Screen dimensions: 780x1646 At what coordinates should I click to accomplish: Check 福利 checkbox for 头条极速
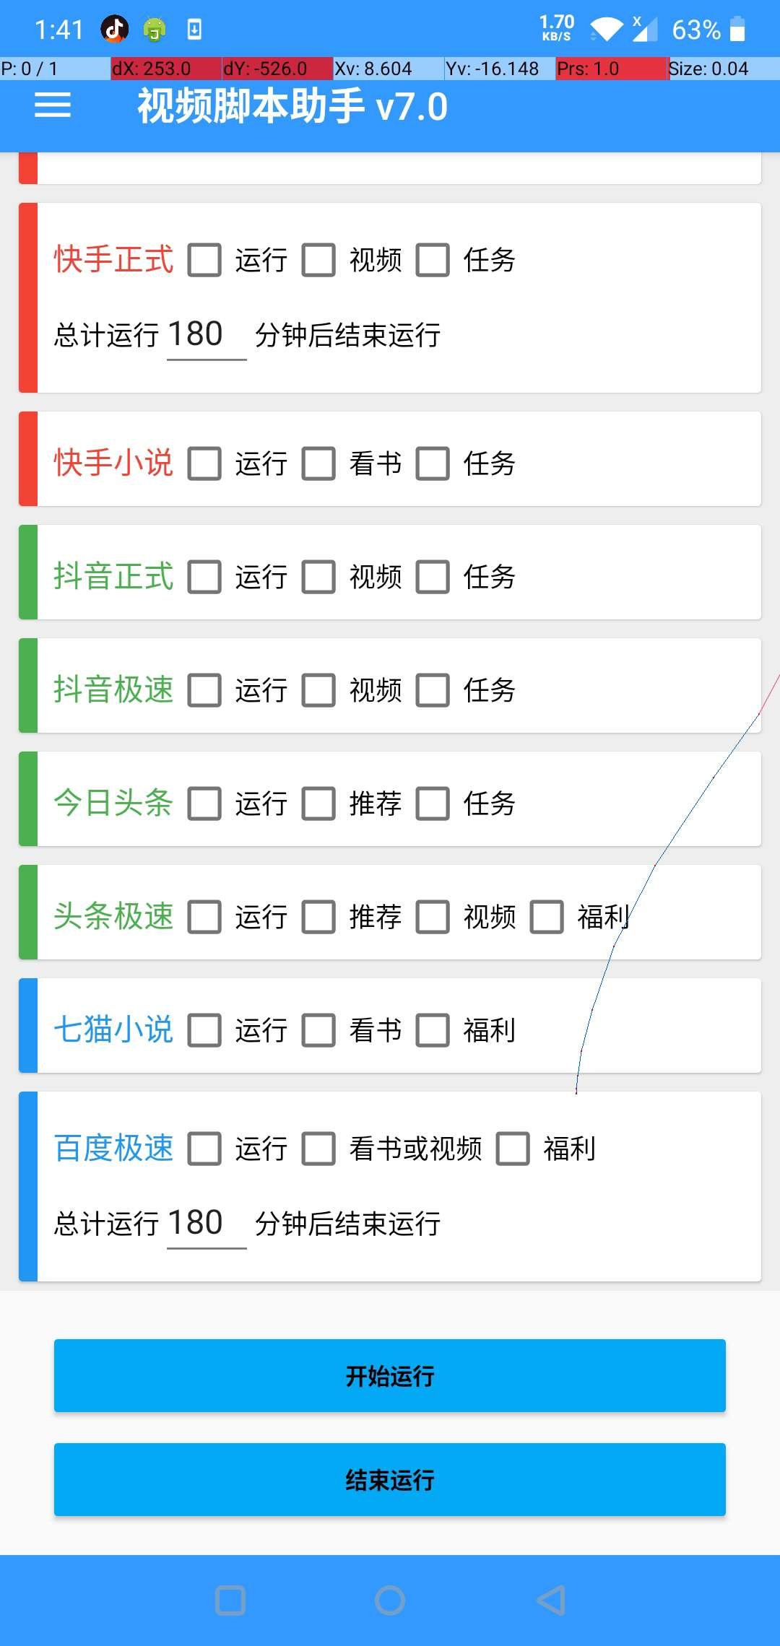tap(547, 917)
